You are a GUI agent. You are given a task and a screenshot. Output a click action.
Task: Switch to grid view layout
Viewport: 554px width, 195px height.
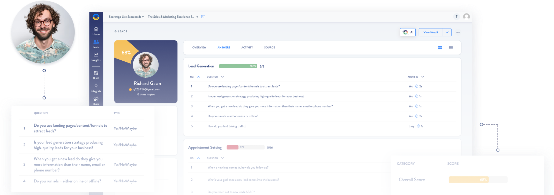pyautogui.click(x=440, y=47)
